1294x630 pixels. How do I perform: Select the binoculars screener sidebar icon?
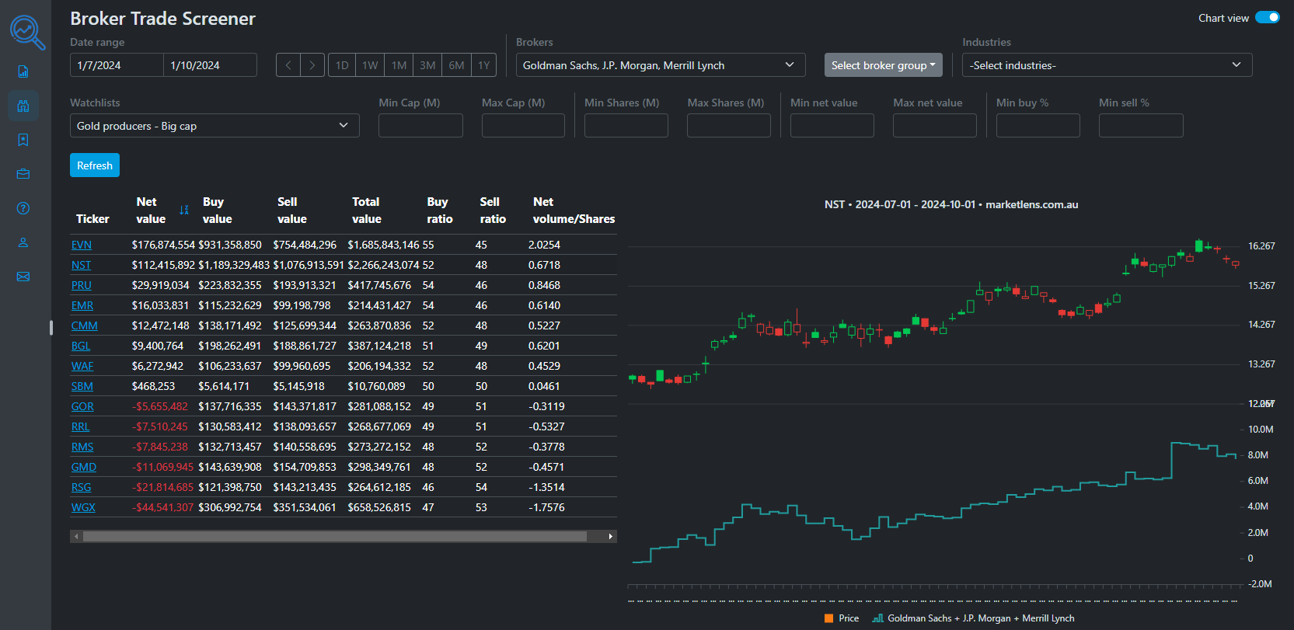(x=23, y=106)
